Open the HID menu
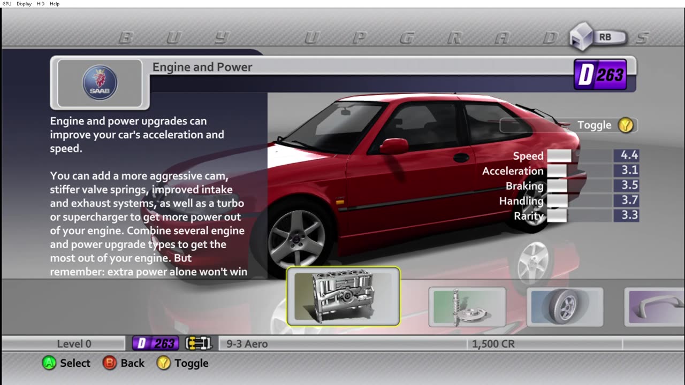 (x=40, y=4)
